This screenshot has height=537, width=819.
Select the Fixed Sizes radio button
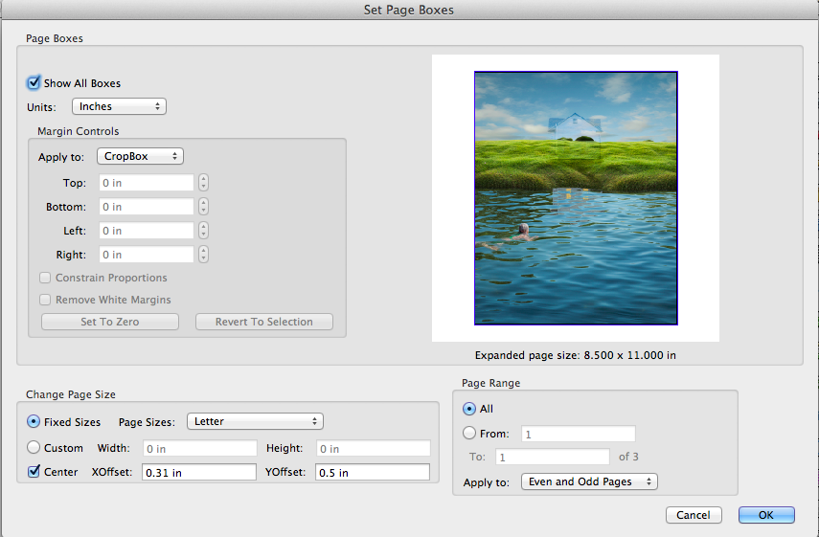click(x=34, y=422)
